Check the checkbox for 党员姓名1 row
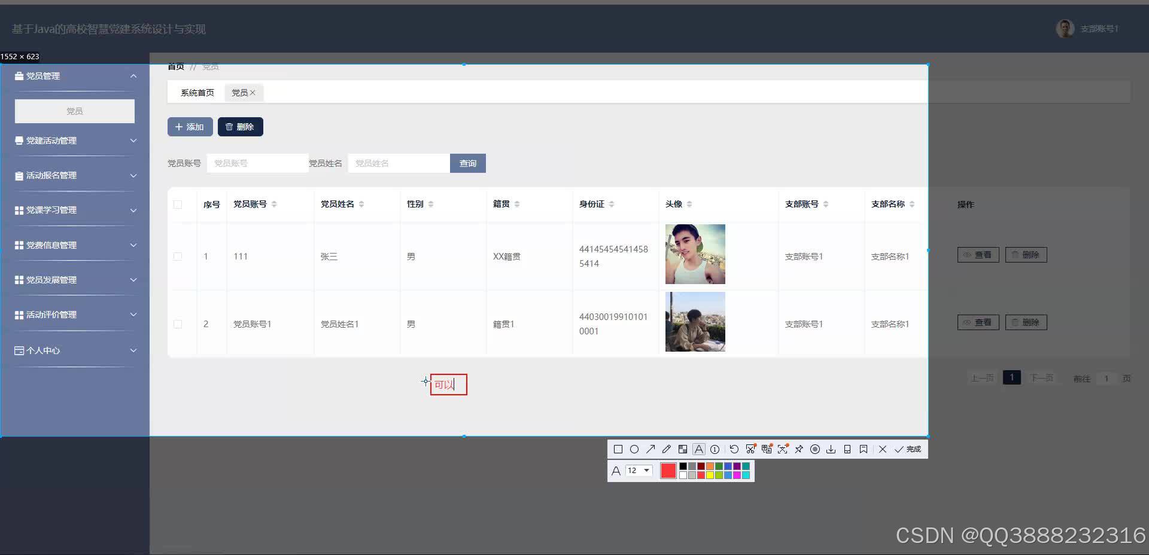The height and width of the screenshot is (555, 1149). click(x=177, y=324)
